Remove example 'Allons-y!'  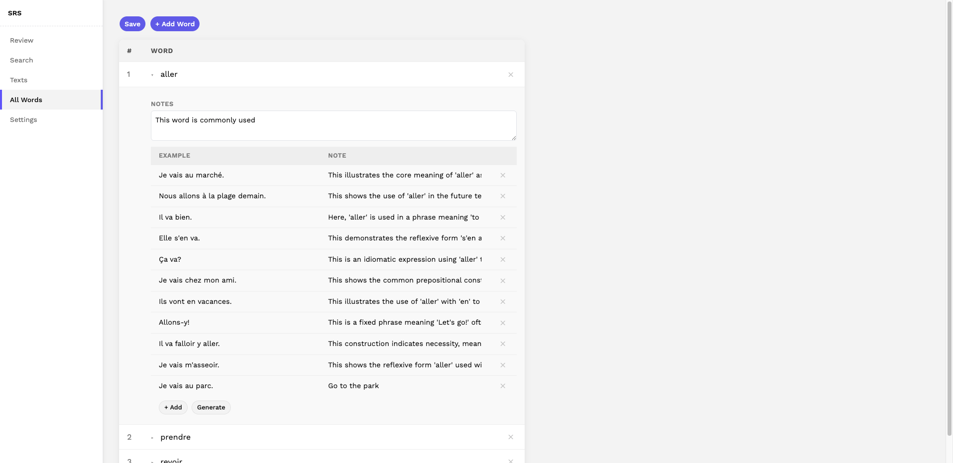click(x=503, y=323)
